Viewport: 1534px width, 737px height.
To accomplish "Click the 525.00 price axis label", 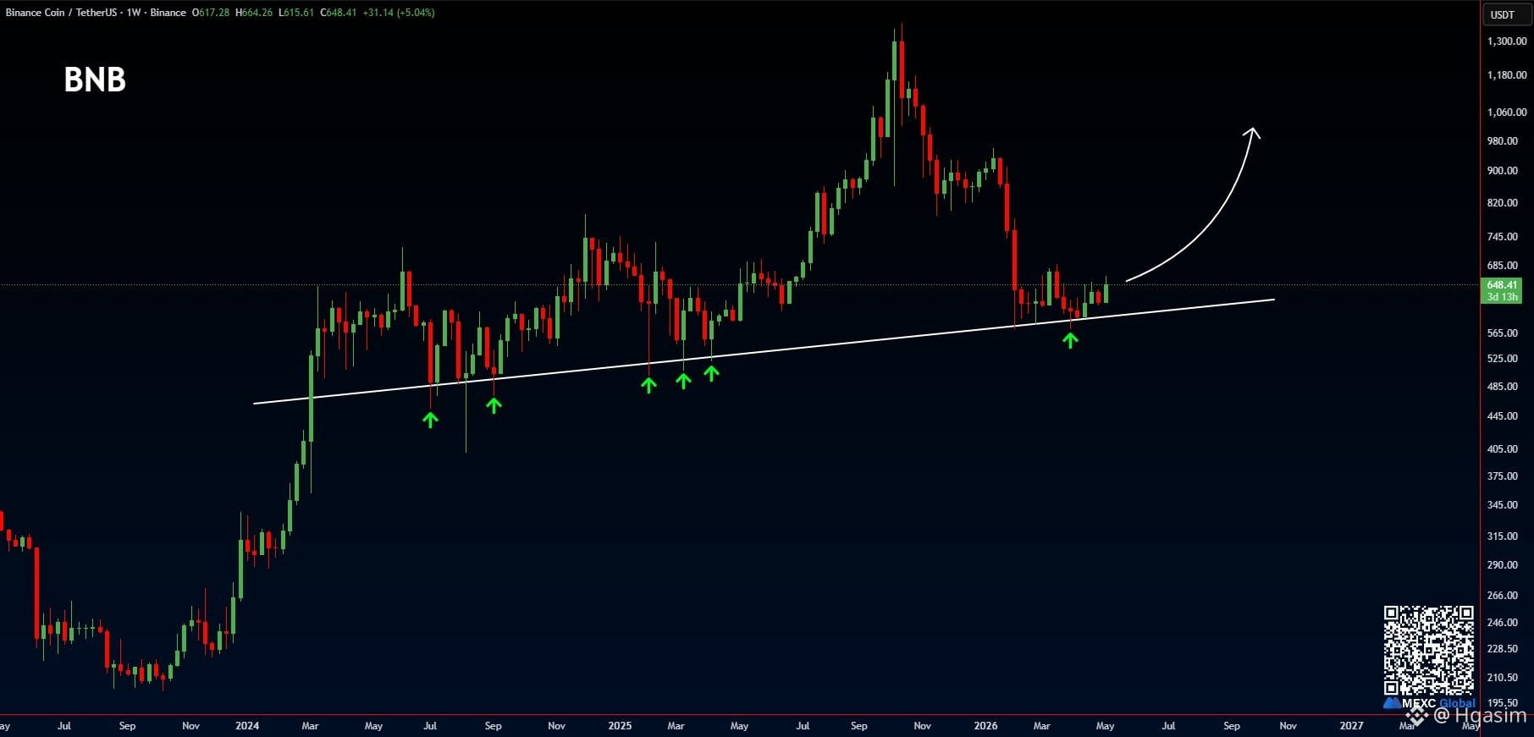I will (1503, 359).
